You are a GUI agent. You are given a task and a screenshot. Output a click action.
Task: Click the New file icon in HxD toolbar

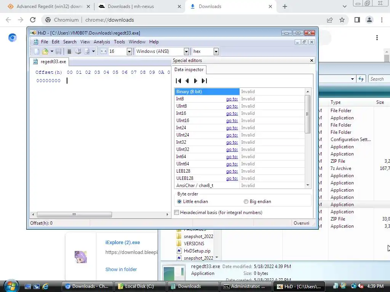pos(37,51)
